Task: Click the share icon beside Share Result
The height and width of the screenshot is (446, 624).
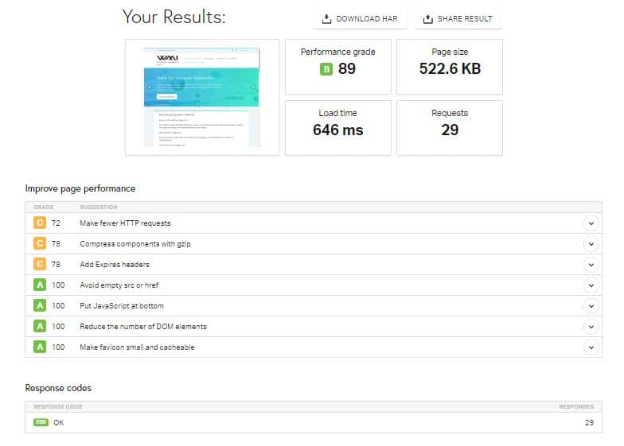Action: tap(428, 19)
